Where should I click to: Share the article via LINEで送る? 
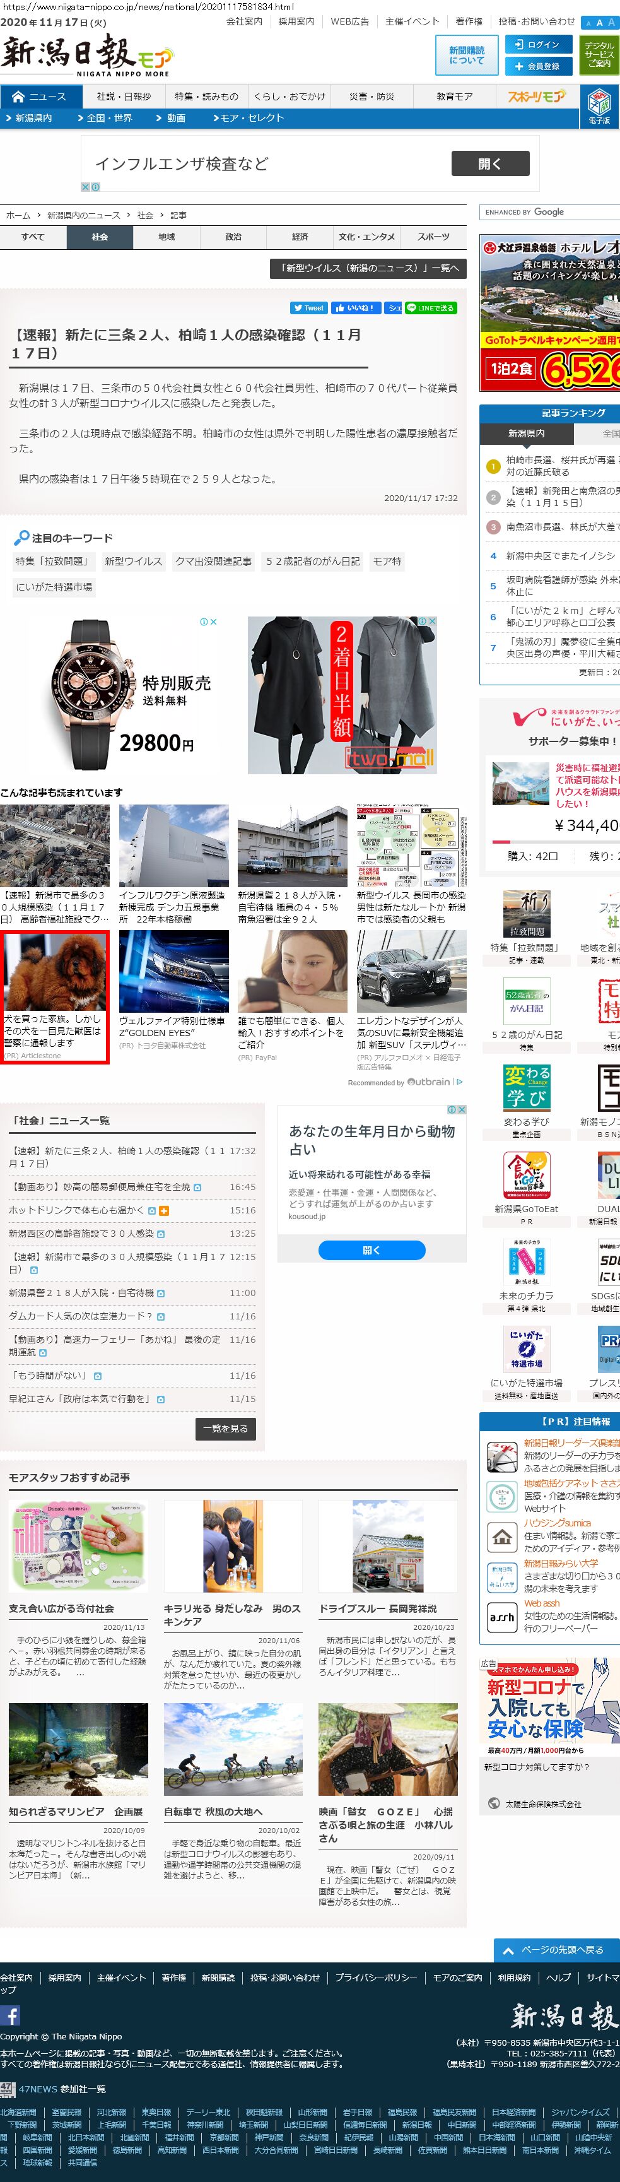click(430, 309)
